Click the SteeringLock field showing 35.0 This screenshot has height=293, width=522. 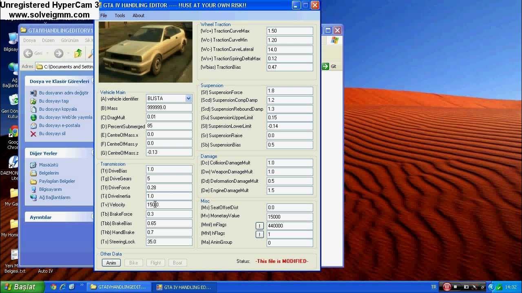click(x=169, y=242)
